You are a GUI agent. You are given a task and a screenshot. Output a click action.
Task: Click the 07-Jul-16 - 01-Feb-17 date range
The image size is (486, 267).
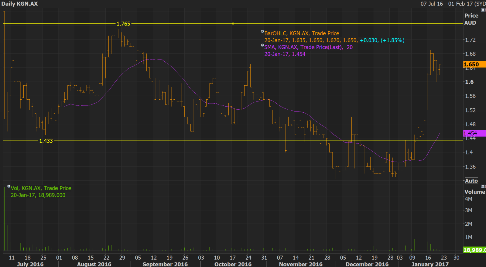[x=453, y=4]
